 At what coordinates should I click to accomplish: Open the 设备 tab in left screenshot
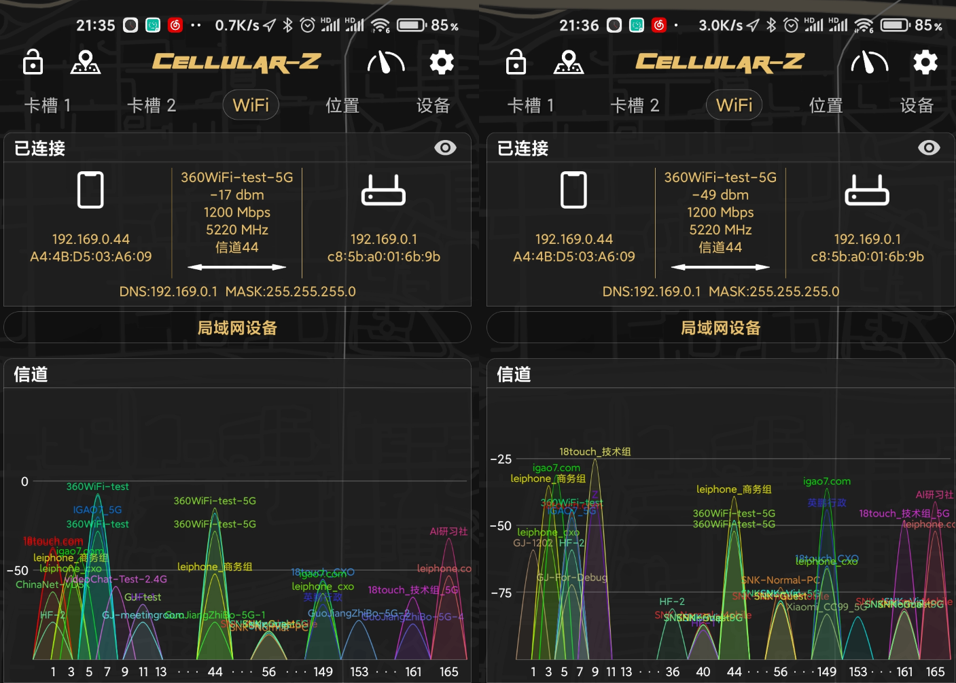click(433, 105)
